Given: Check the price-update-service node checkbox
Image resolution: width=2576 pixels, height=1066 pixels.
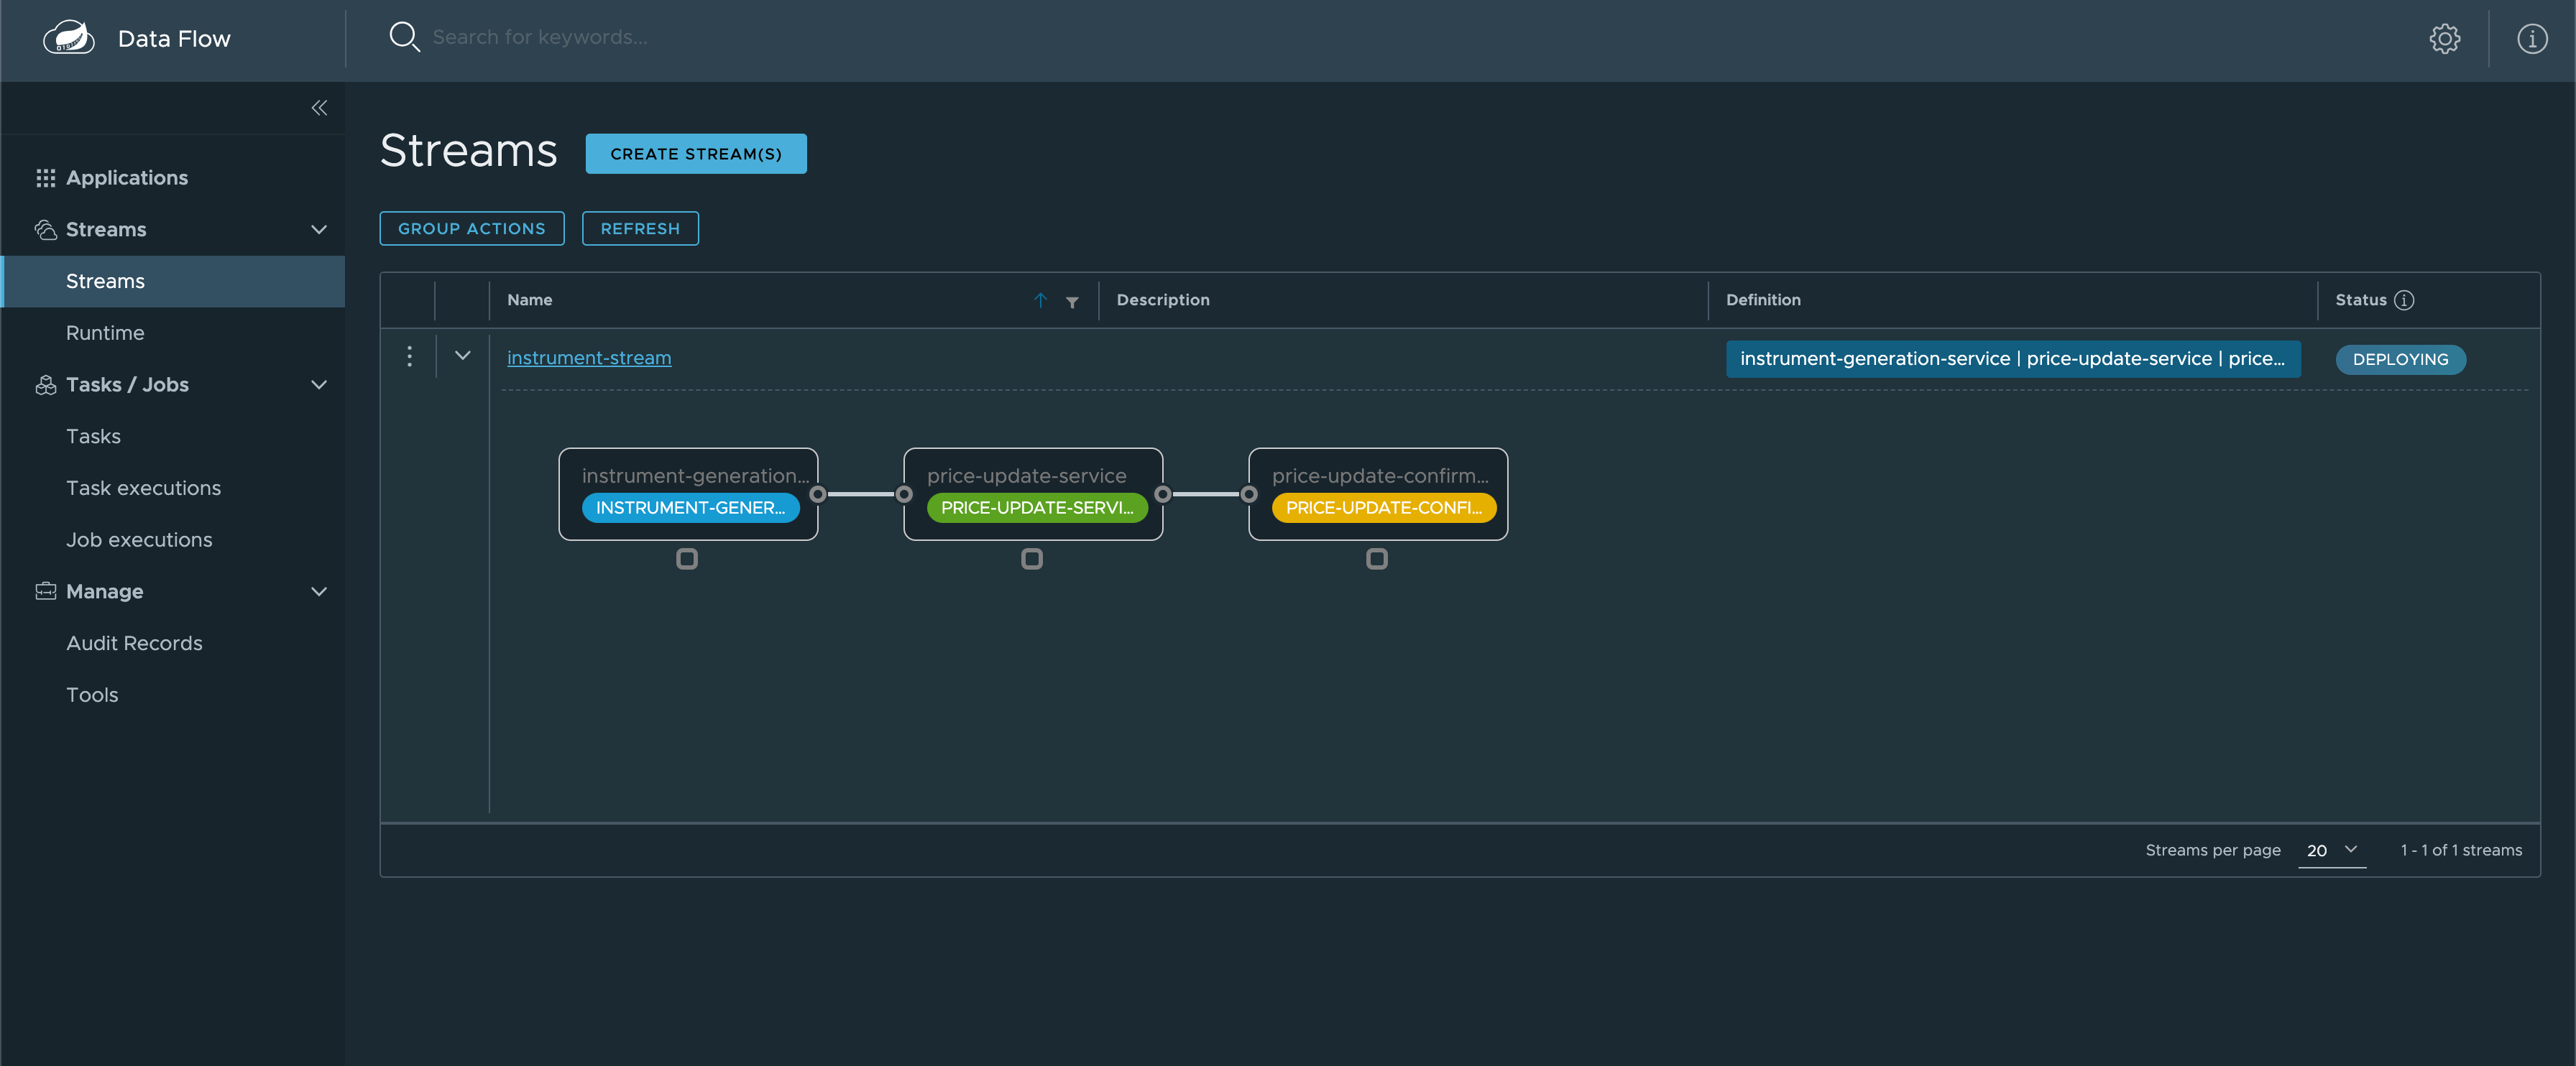Looking at the screenshot, I should tap(1032, 560).
